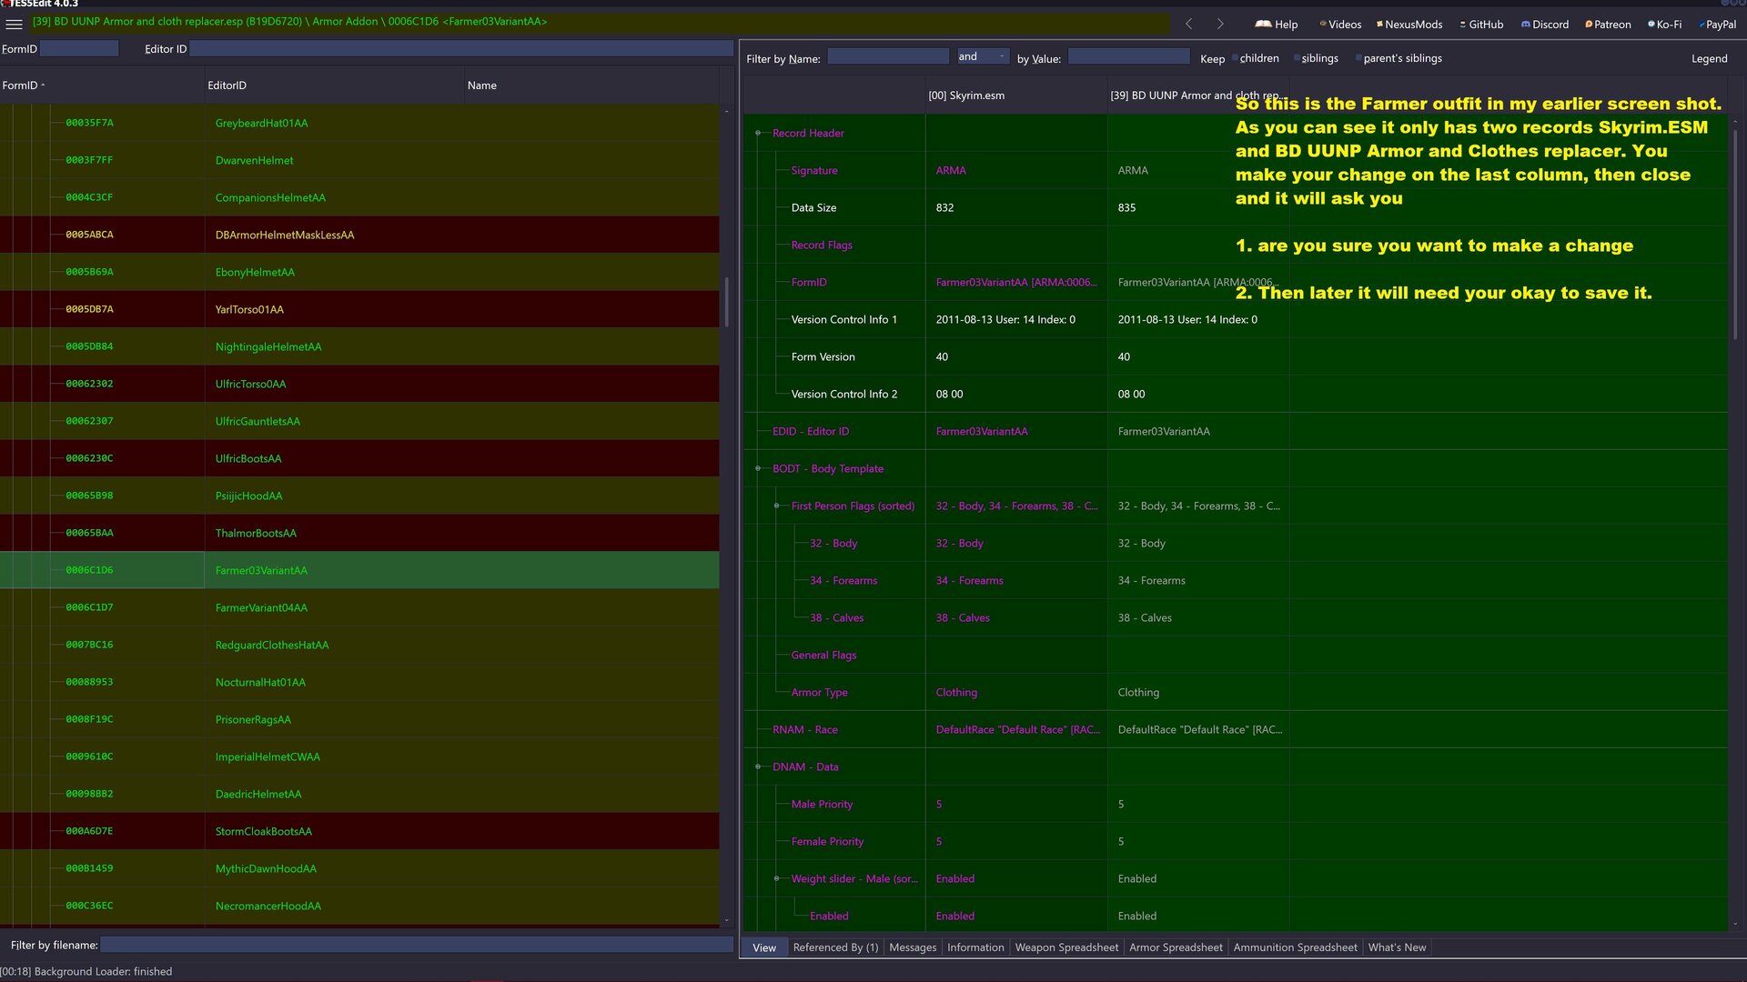The height and width of the screenshot is (982, 1747).
Task: Click the left list scroll-down arrow
Action: tap(726, 921)
